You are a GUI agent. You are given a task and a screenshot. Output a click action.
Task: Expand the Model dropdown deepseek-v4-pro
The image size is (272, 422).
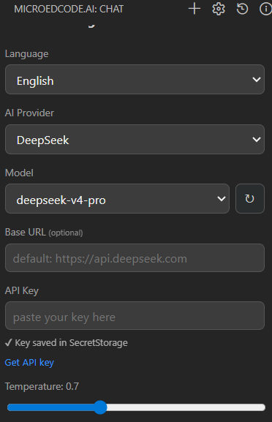coord(117,199)
